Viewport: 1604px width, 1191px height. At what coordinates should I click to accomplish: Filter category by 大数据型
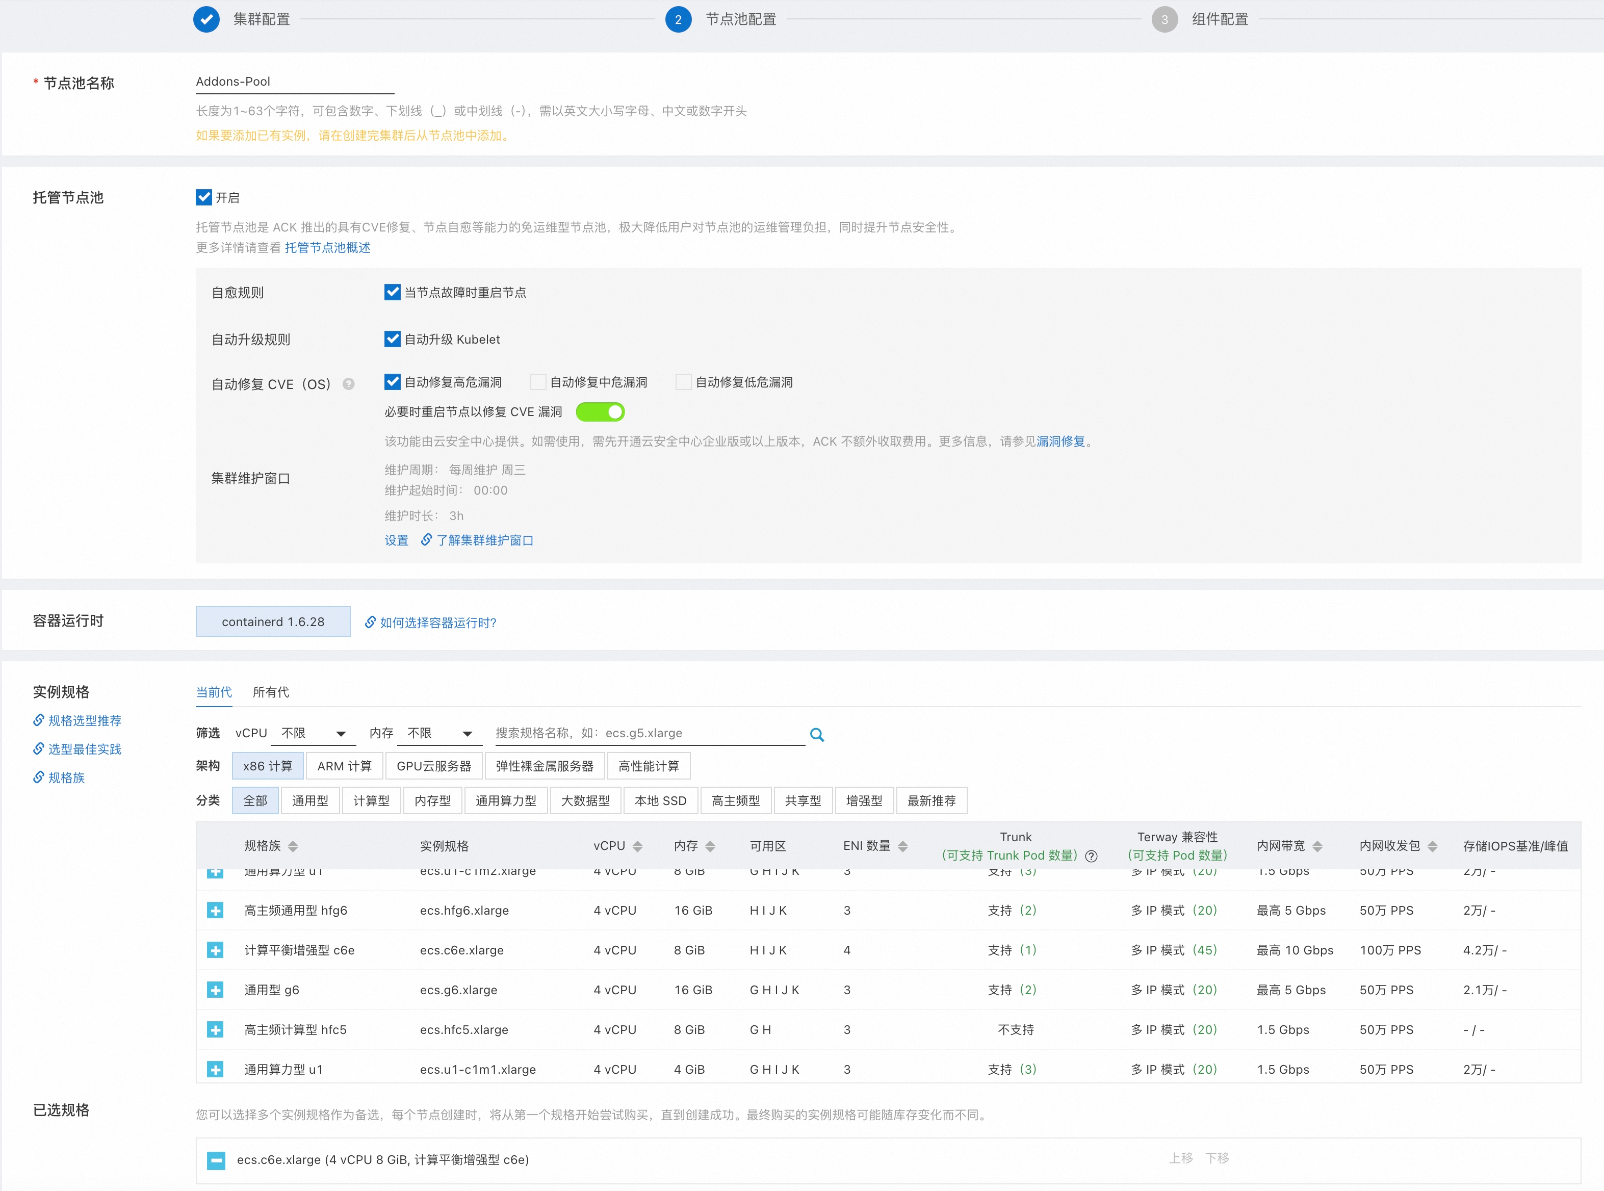585,800
